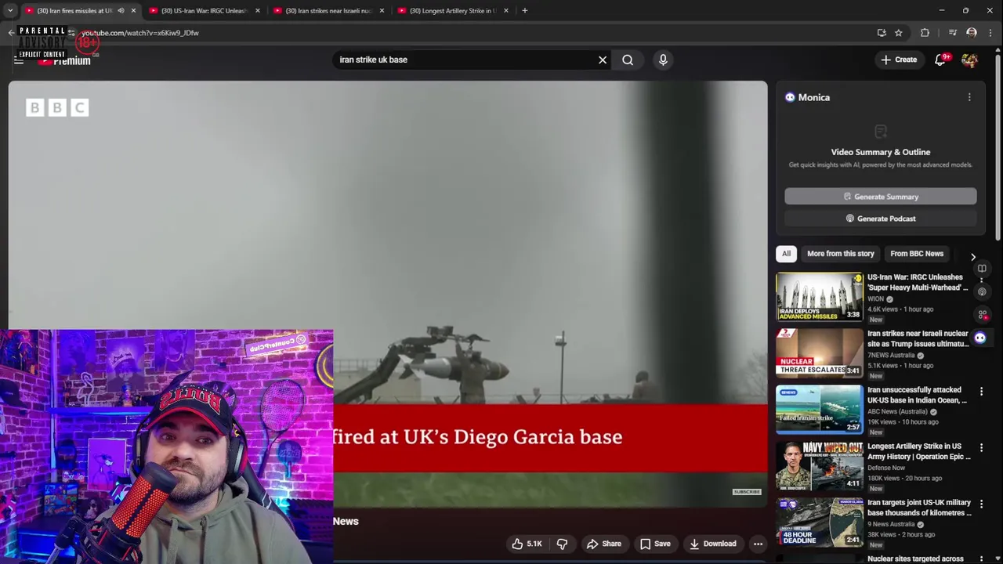
Task: Click the Download button under the video
Action: point(712,544)
